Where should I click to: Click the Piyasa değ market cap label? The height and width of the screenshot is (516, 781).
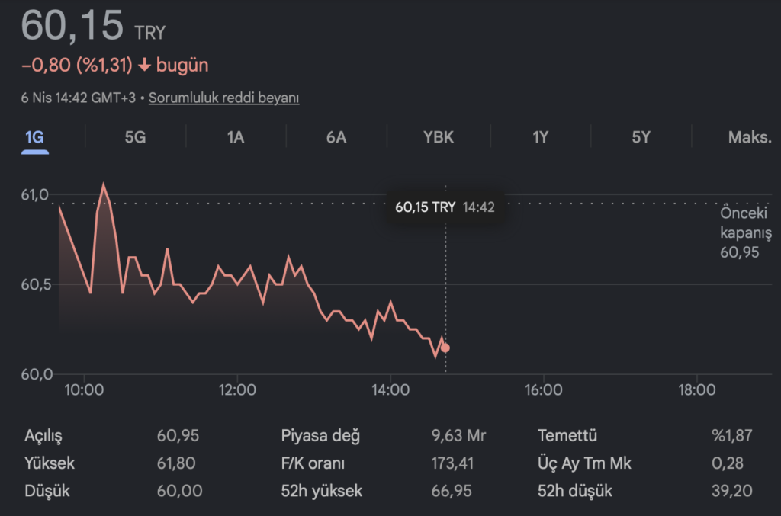(320, 436)
